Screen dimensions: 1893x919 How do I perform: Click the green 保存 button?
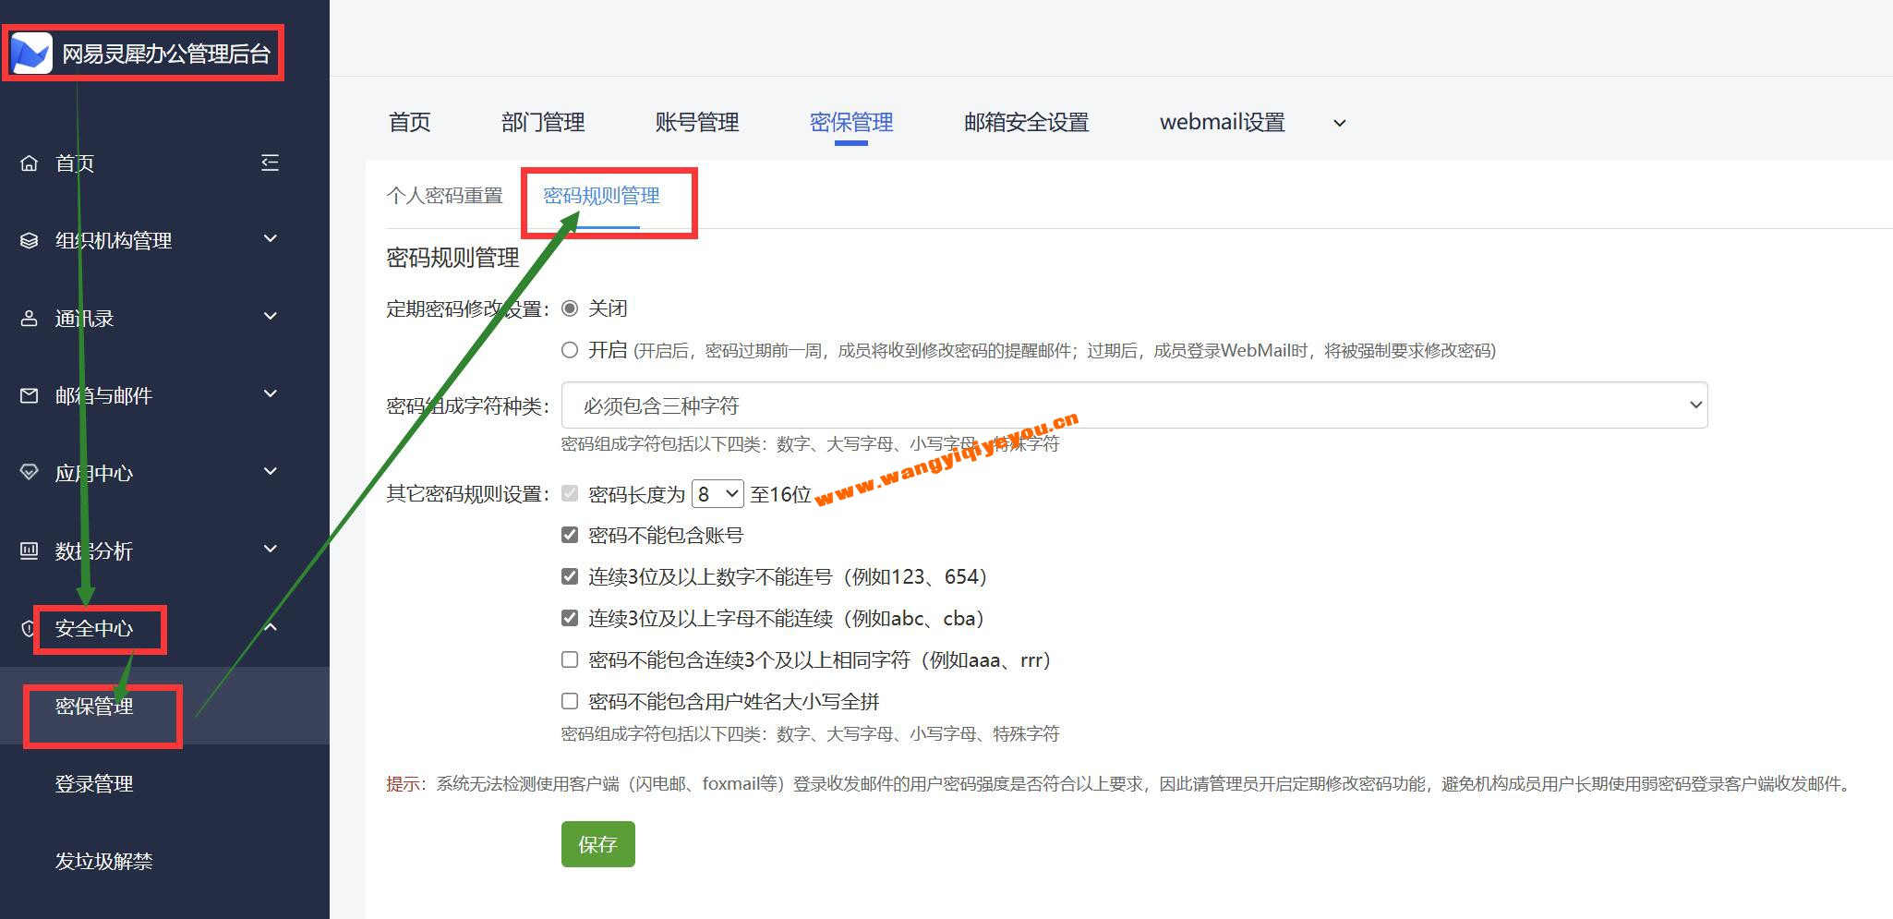597,844
